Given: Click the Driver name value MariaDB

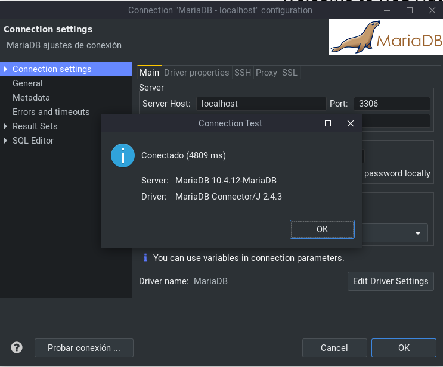Looking at the screenshot, I should 210,281.
